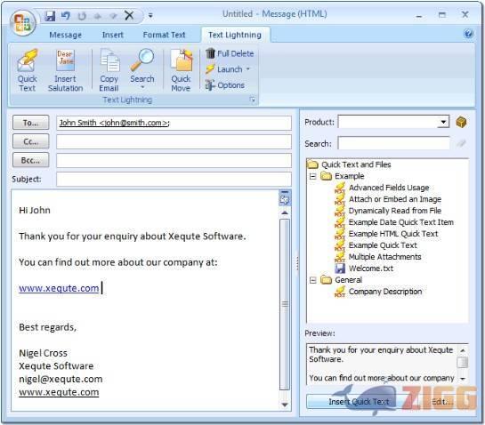The image size is (485, 425).
Task: Expand the Launch dropdown menu
Action: tap(247, 69)
